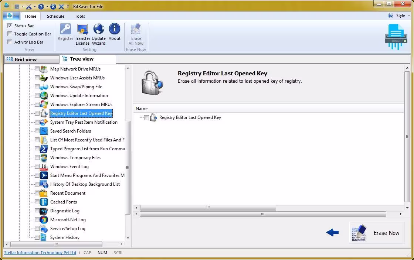Click the tools wrench quick-access icon
This screenshot has height=260, width=414.
click(x=29, y=6)
